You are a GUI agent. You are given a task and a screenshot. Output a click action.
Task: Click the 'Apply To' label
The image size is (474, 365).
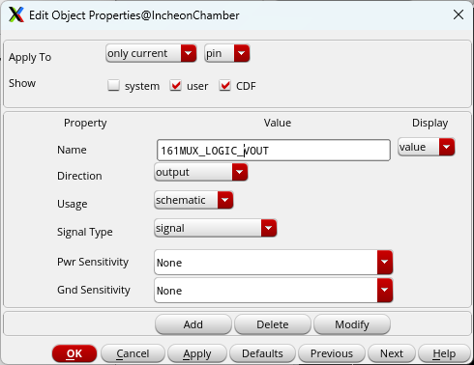pyautogui.click(x=30, y=57)
